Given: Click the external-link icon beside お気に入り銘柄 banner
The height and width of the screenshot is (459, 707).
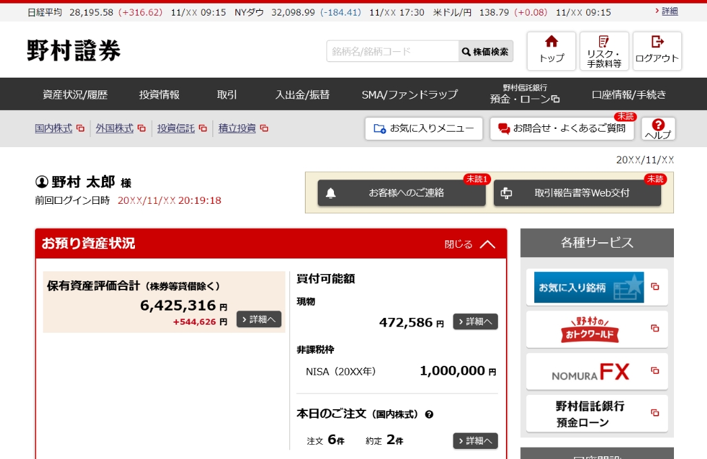Looking at the screenshot, I should pyautogui.click(x=655, y=287).
